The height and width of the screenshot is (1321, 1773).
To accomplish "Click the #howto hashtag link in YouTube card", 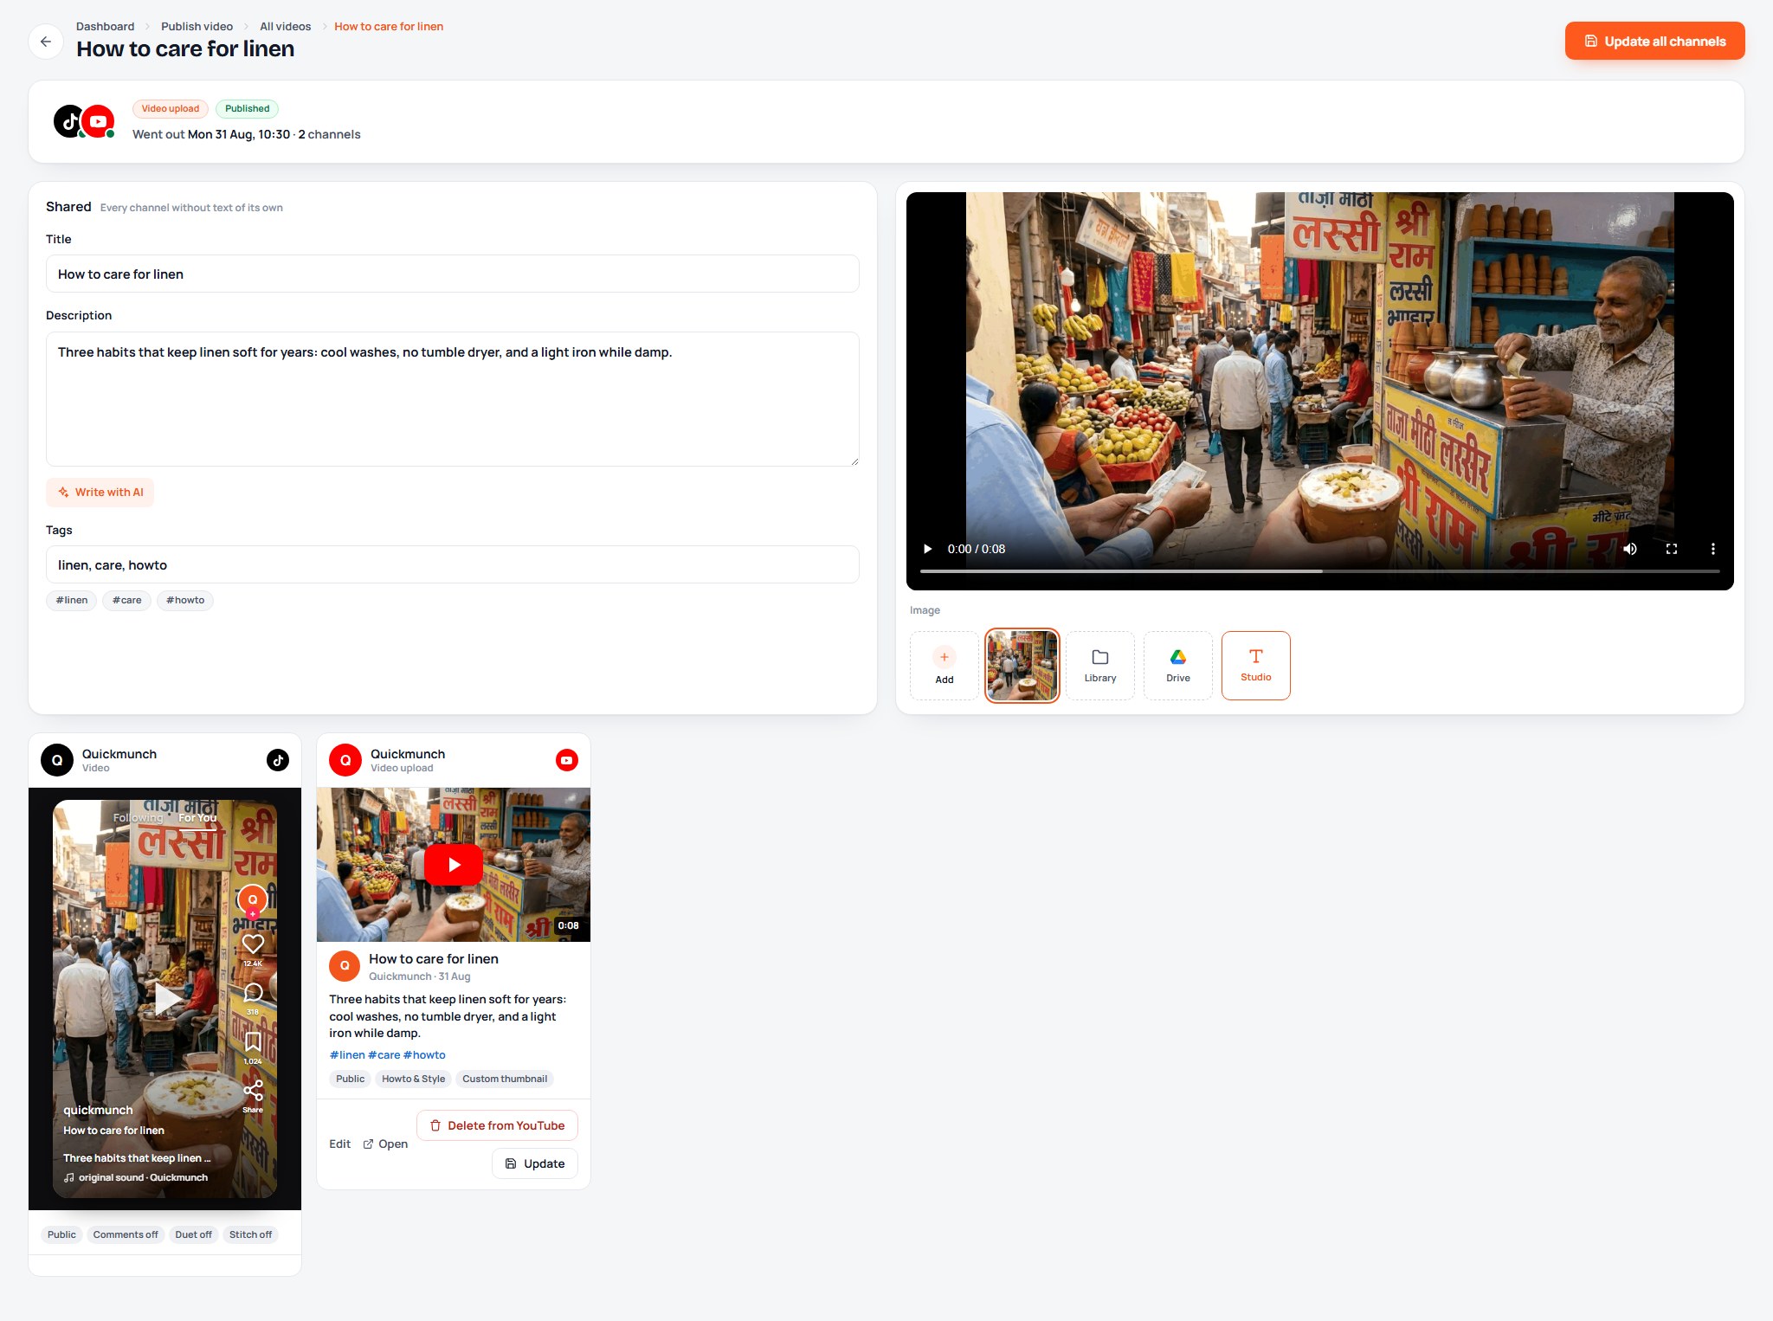I will click(x=424, y=1054).
